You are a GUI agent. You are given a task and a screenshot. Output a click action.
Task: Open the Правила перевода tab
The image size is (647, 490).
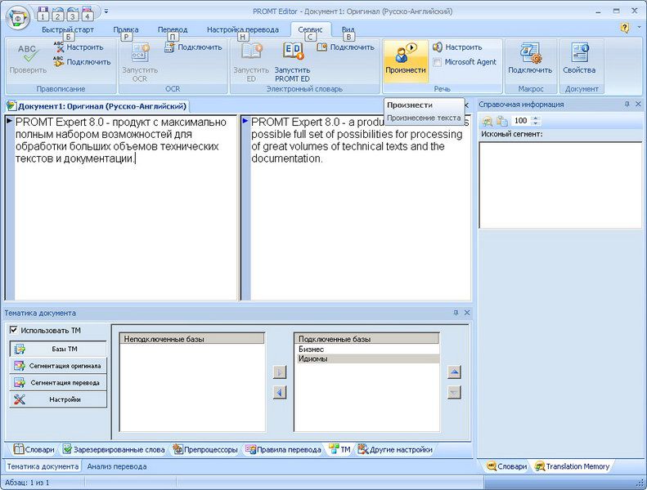(283, 449)
